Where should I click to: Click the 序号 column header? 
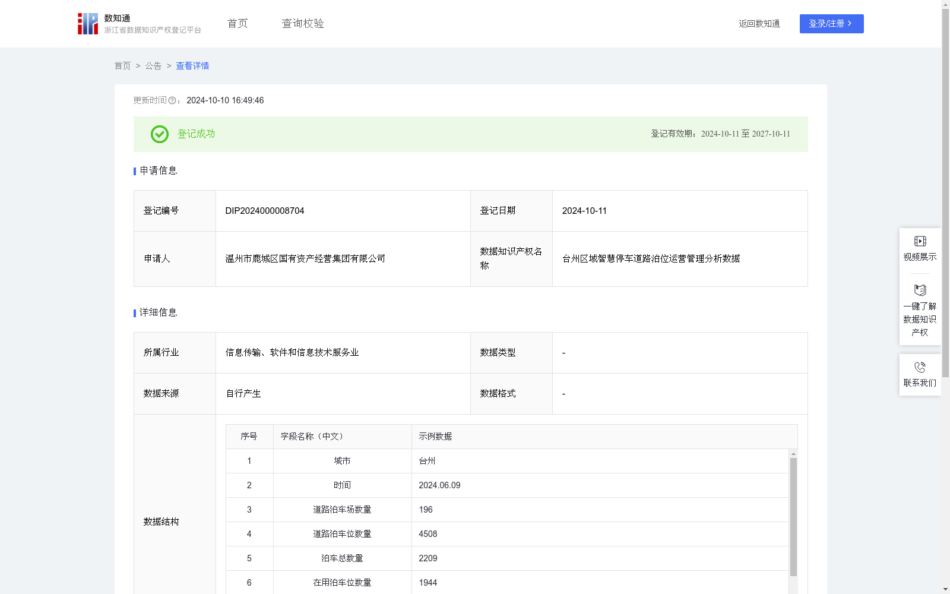pyautogui.click(x=249, y=437)
